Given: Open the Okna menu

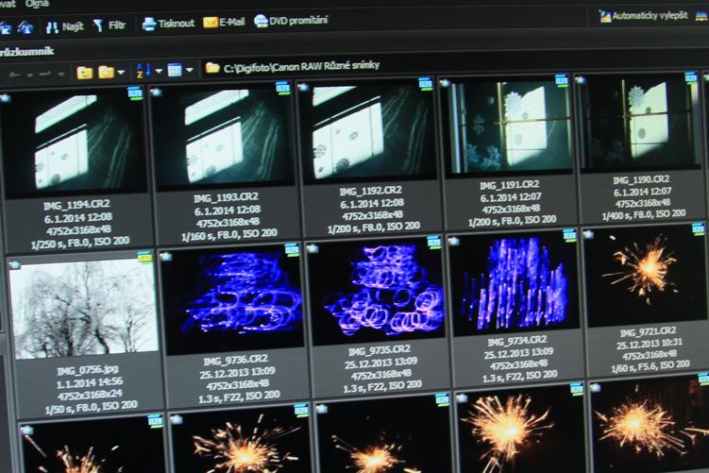Looking at the screenshot, I should tap(37, 4).
